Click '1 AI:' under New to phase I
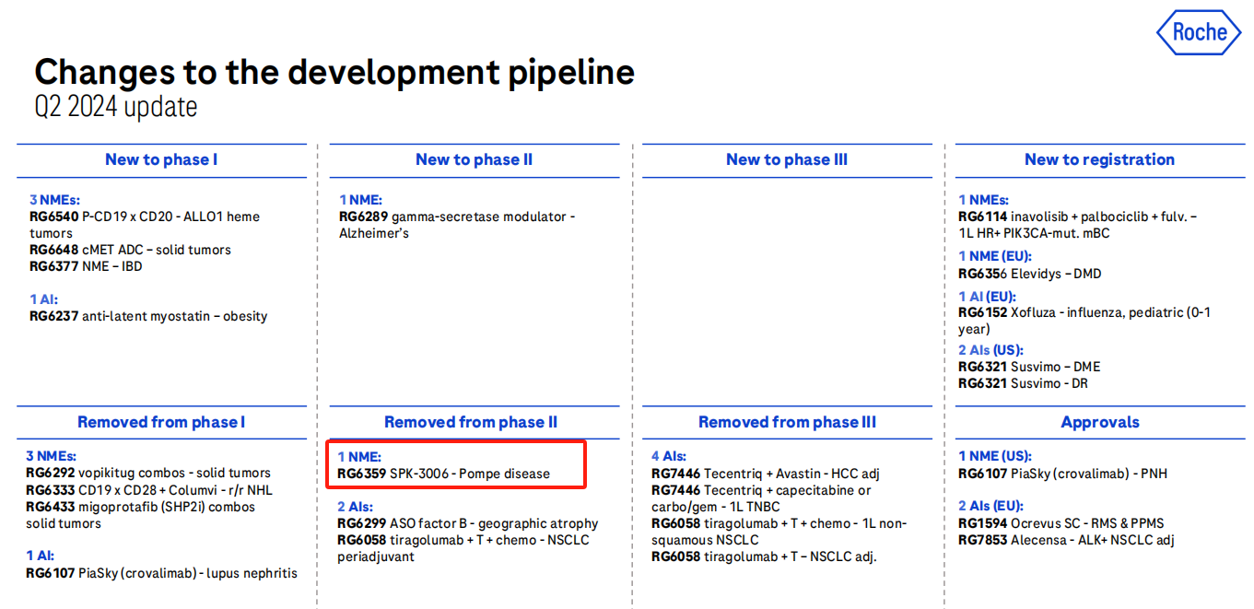Image resolution: width=1254 pixels, height=609 pixels. tap(45, 299)
